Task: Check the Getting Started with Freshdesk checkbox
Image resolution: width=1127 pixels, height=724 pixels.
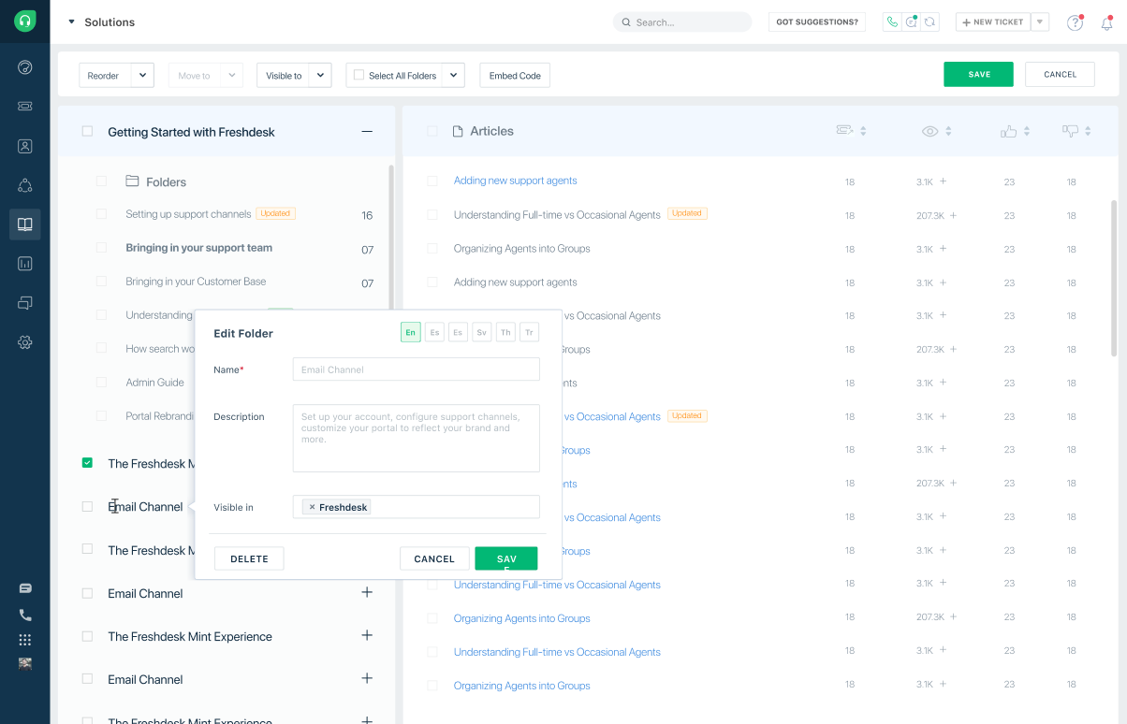Action: tap(87, 132)
